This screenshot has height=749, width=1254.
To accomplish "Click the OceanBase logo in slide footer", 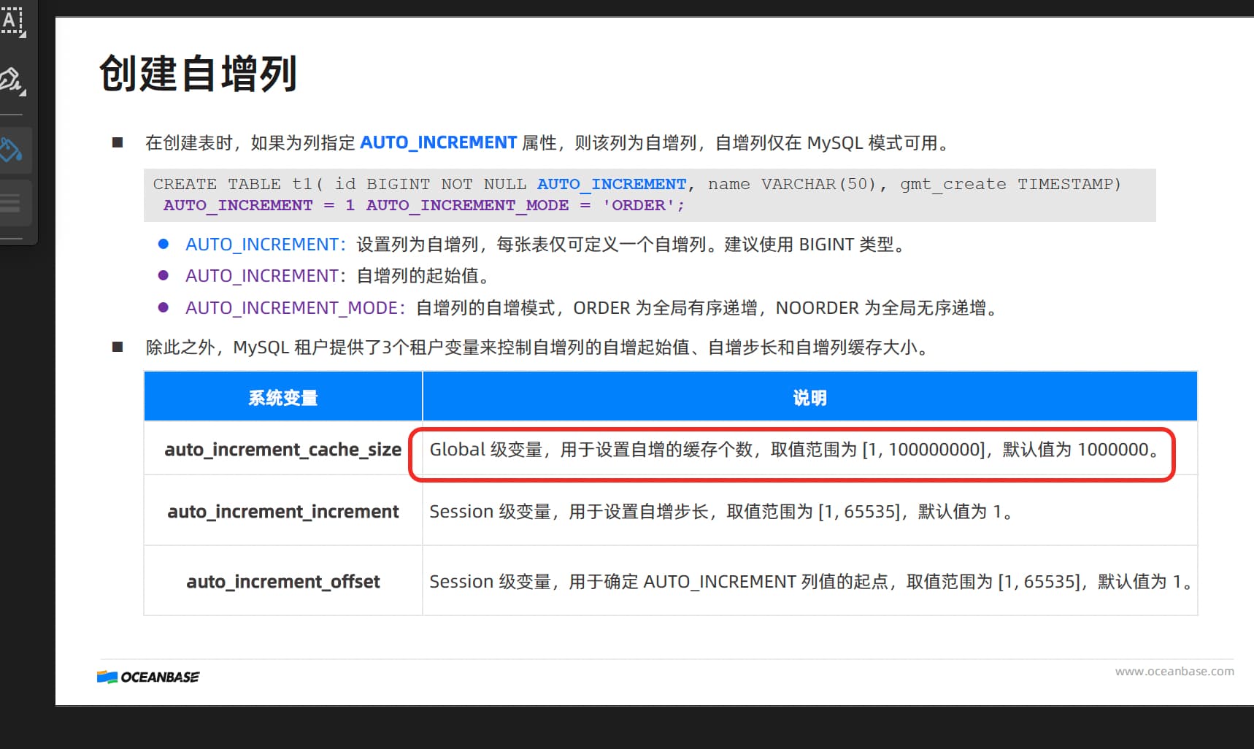I will coord(148,677).
